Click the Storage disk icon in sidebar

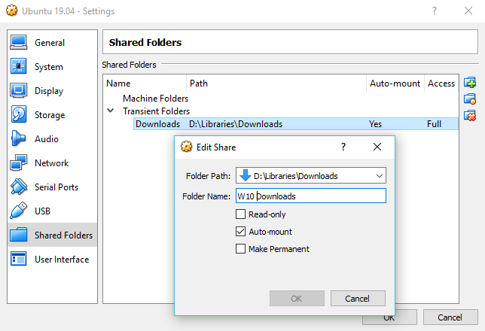click(x=19, y=114)
